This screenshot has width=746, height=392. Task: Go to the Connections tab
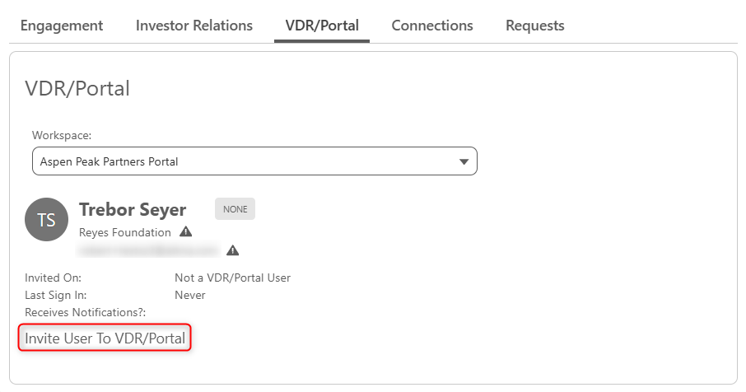tap(432, 26)
